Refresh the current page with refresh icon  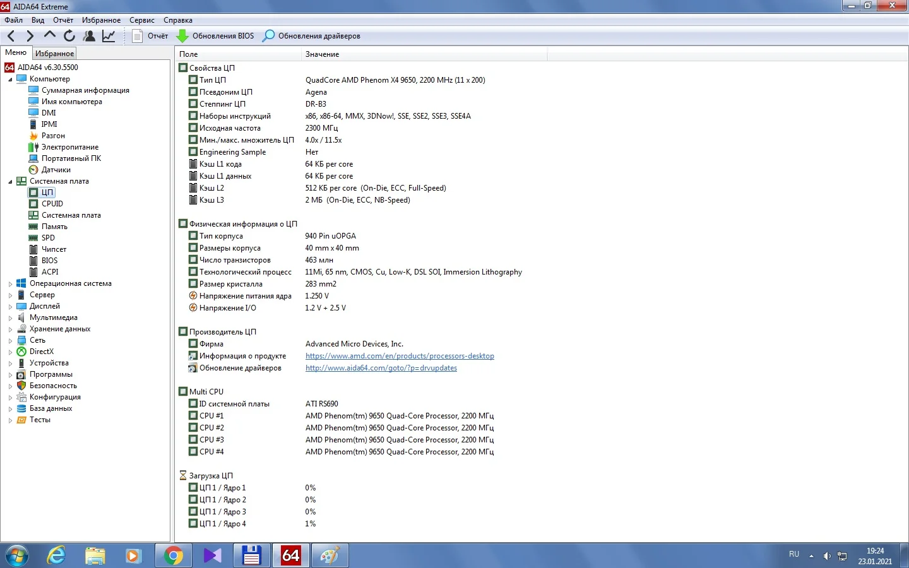click(69, 36)
